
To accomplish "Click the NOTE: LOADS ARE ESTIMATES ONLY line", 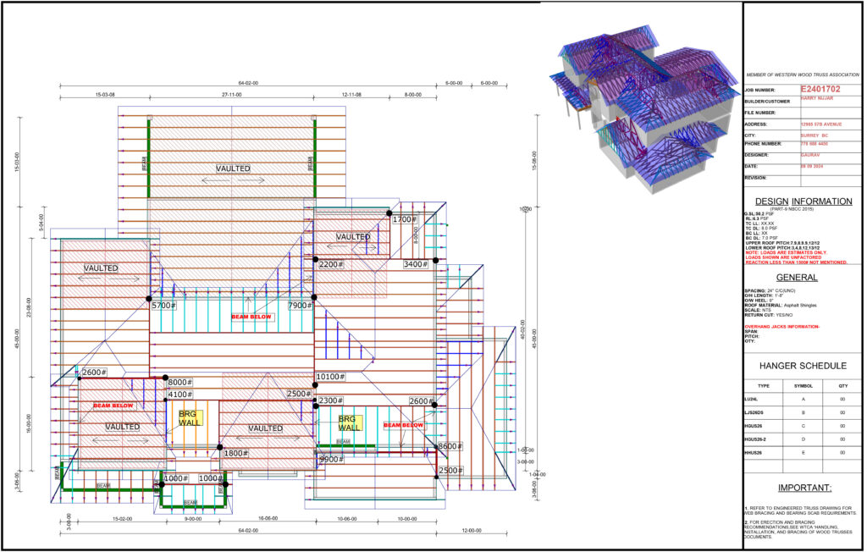I will click(x=786, y=252).
